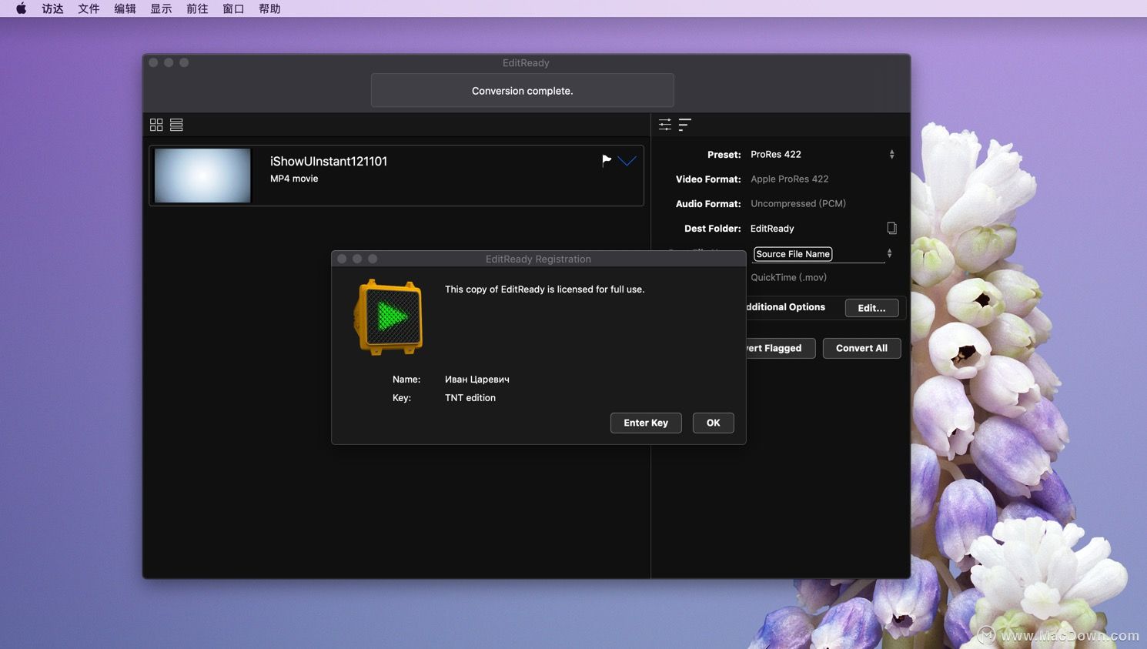1147x649 pixels.
Task: Click the EditReady dest folder name
Action: pos(772,229)
